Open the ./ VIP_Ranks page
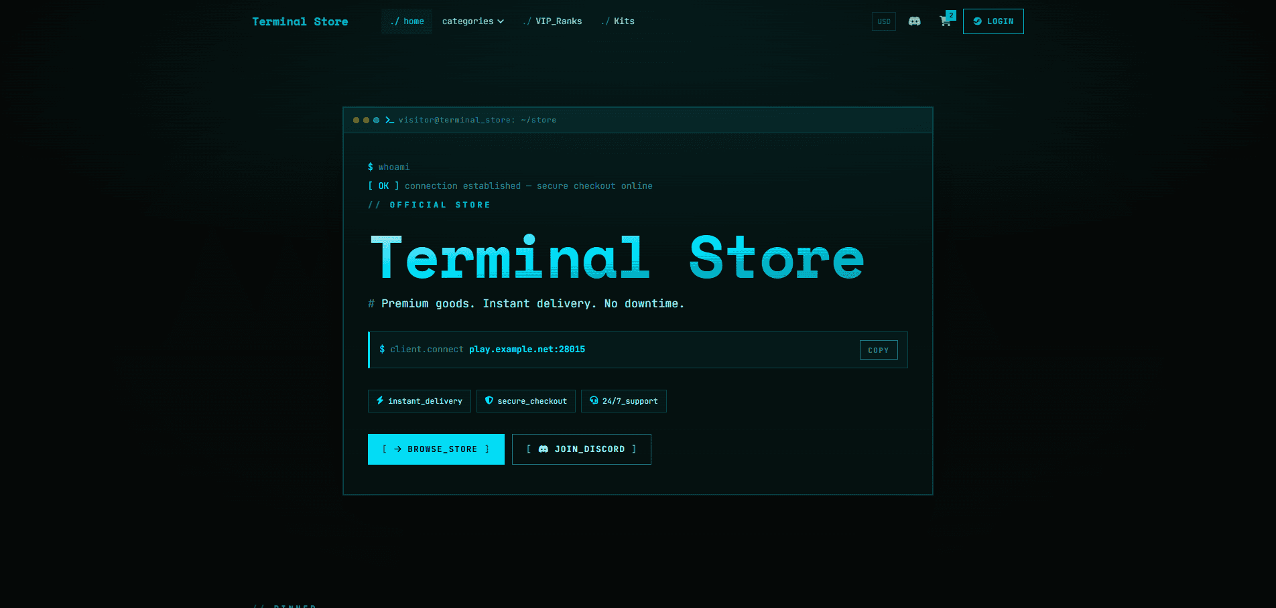 pyautogui.click(x=552, y=21)
